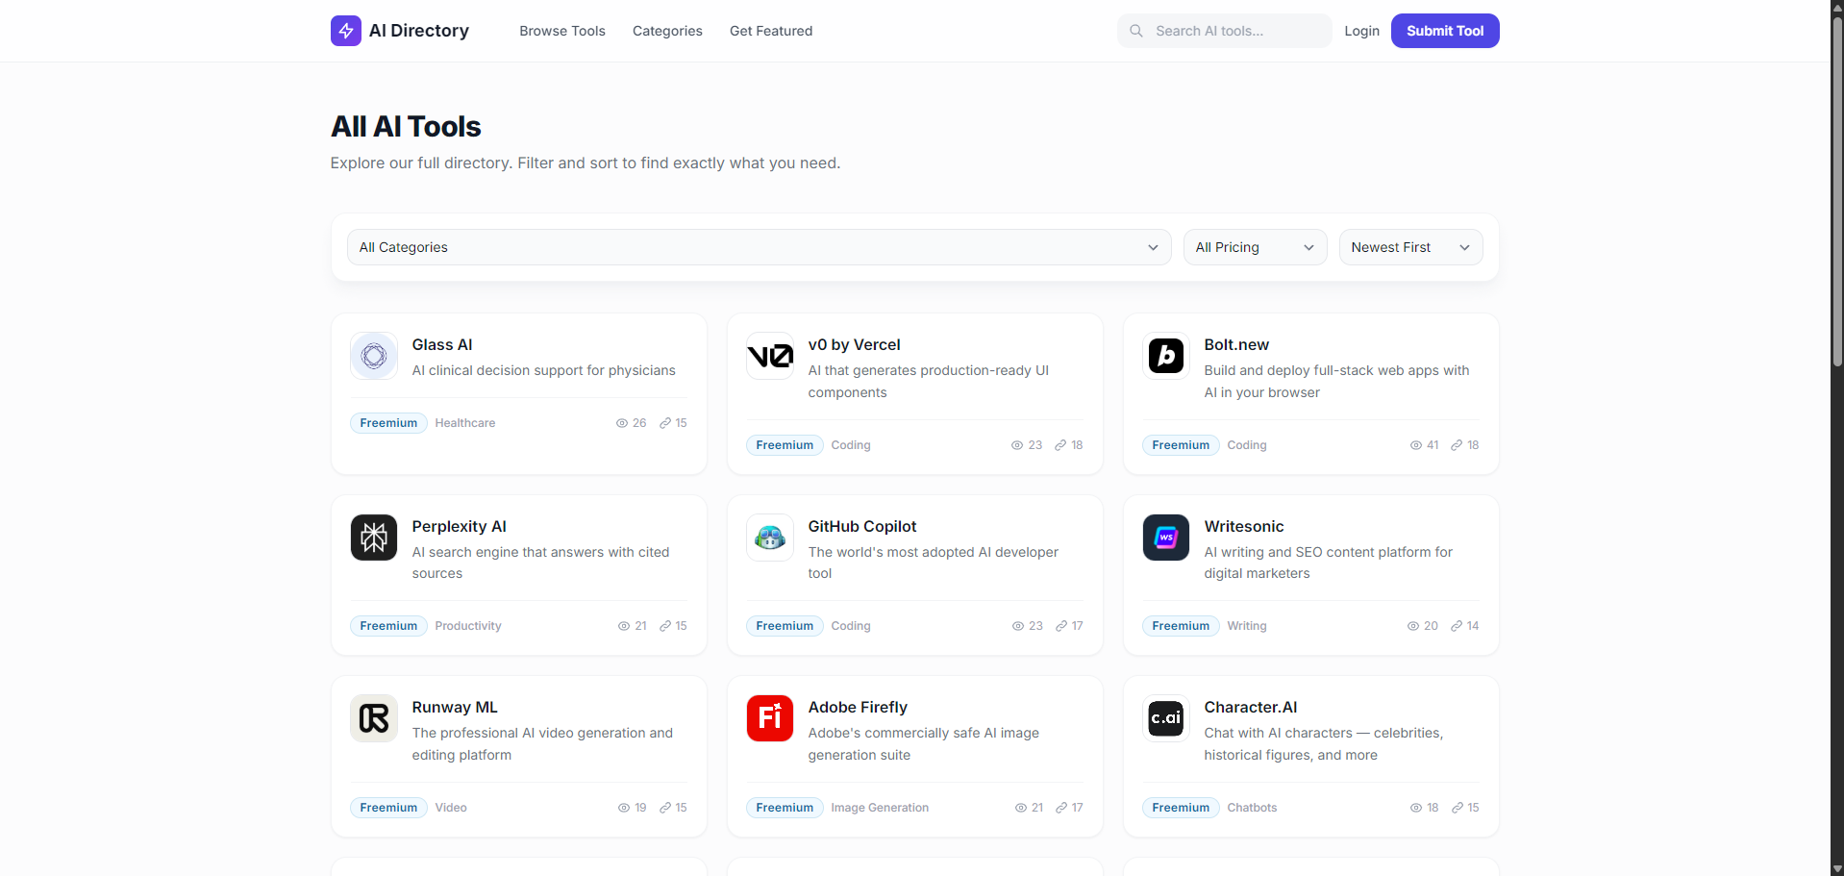Open the Character.AI logo icon
Viewport: 1844px width, 876px height.
(x=1166, y=718)
